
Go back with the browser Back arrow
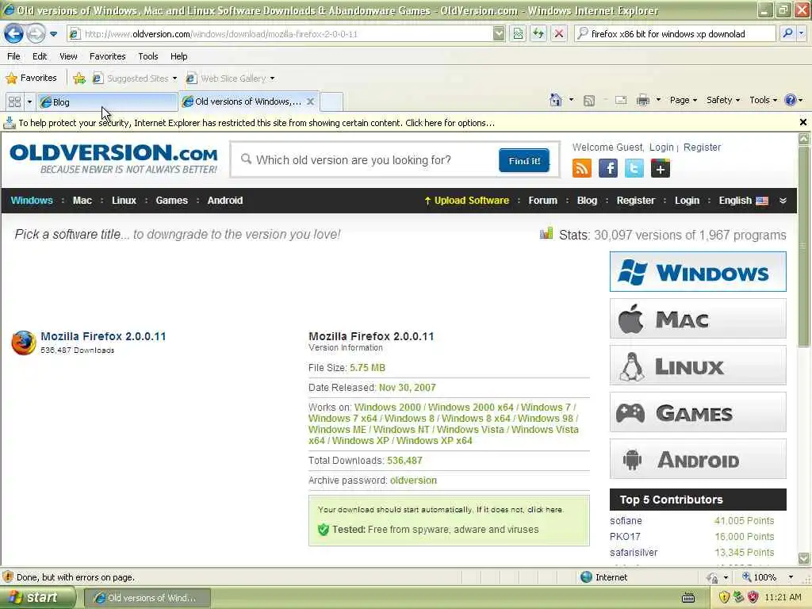tap(14, 34)
